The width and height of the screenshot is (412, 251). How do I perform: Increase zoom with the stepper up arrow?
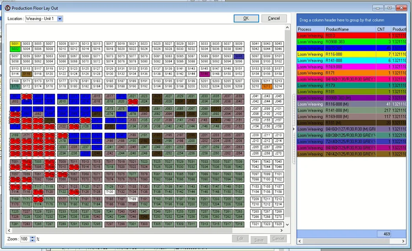33,238
